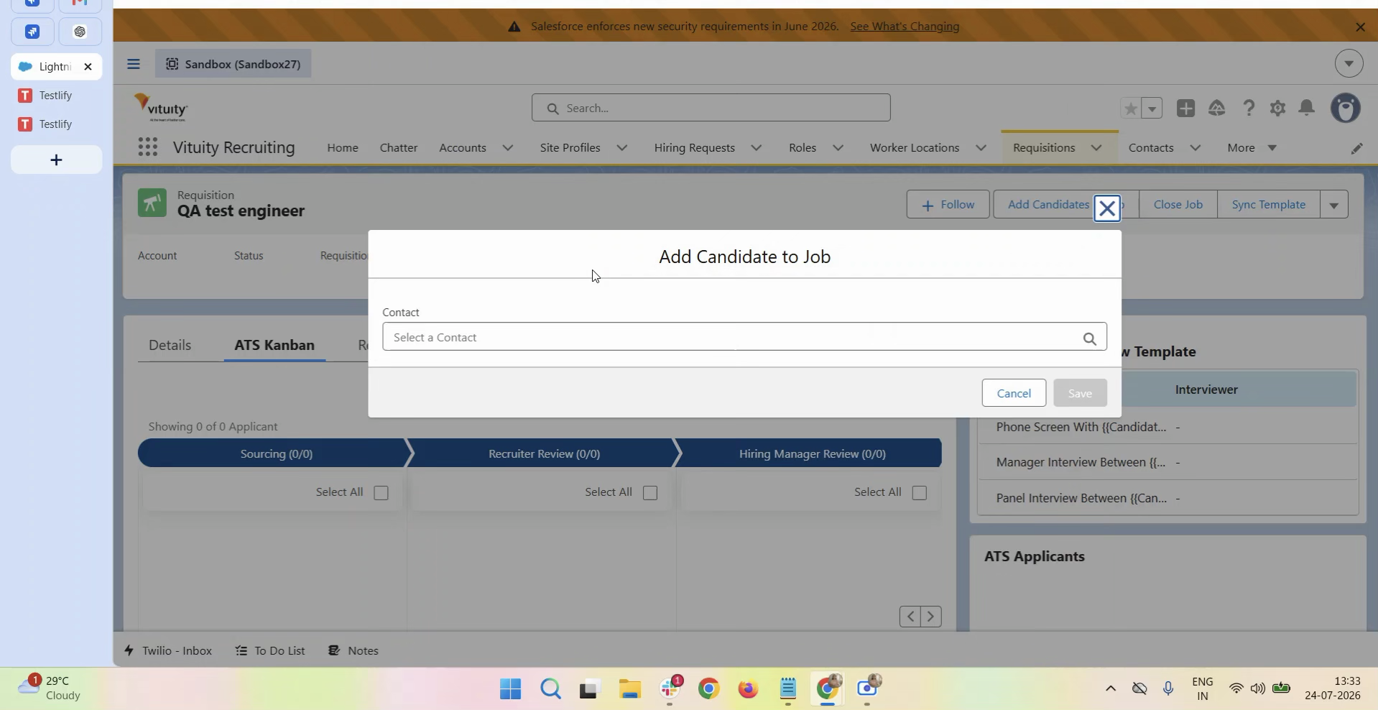Go to the Home nav tab

coord(343,148)
